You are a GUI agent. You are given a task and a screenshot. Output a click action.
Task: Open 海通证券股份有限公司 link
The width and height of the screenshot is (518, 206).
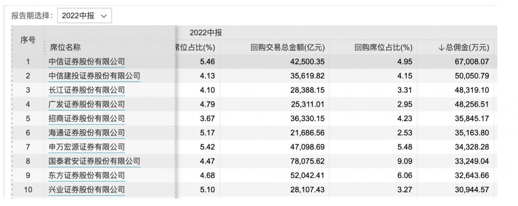(x=87, y=133)
